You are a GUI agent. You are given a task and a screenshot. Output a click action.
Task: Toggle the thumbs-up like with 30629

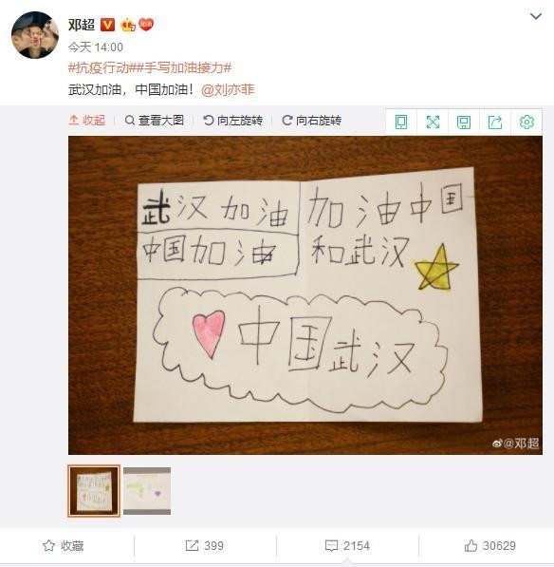click(489, 546)
